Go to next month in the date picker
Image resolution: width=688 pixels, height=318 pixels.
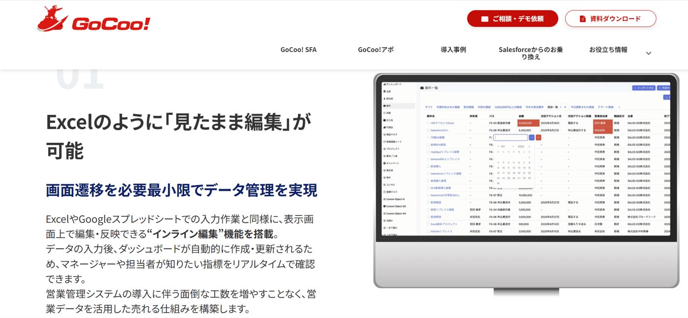(x=530, y=147)
